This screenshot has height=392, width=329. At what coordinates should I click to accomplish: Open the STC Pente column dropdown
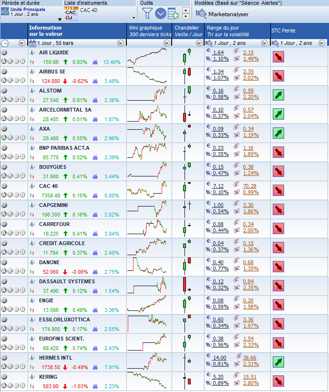[322, 43]
